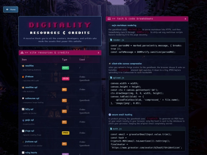This screenshot has width=207, height=155.
Task: Click the <canvas> inline code tag
Action: 123,70
